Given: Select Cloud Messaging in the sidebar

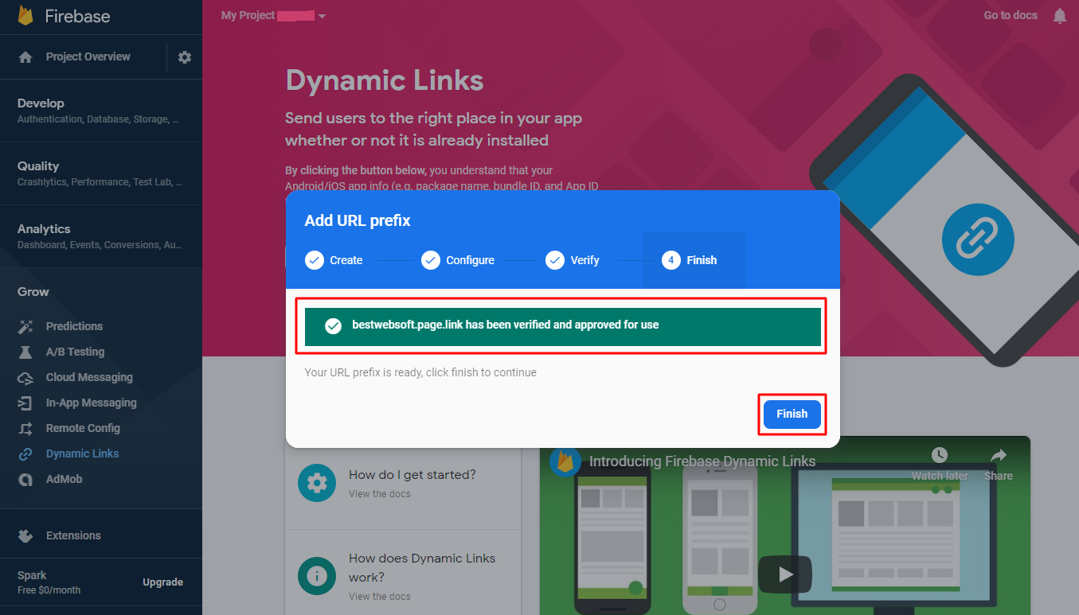Looking at the screenshot, I should (x=89, y=377).
